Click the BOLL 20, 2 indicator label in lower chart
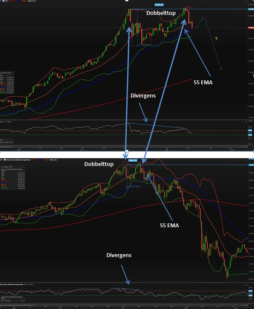The image size is (254, 309). coord(54,160)
